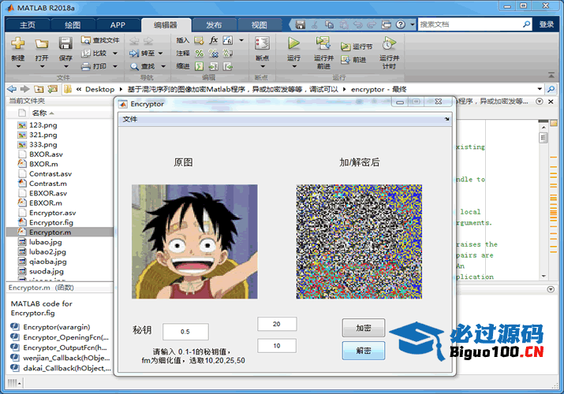564x394 pixels.
Task: Open the Print (打印) dropdown arrow
Action: coord(115,66)
